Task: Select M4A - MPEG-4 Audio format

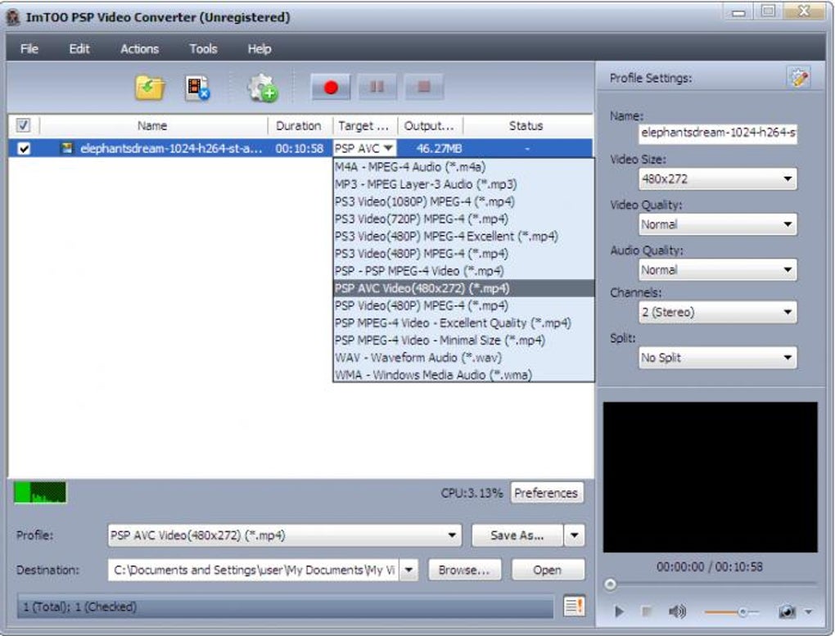Action: click(x=463, y=167)
